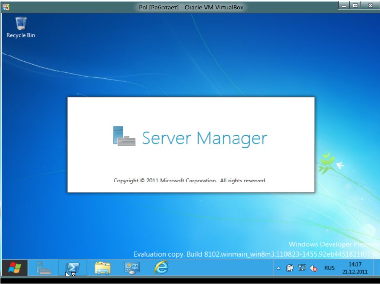Click the date 21.12.2011 in tray

pyautogui.click(x=355, y=272)
